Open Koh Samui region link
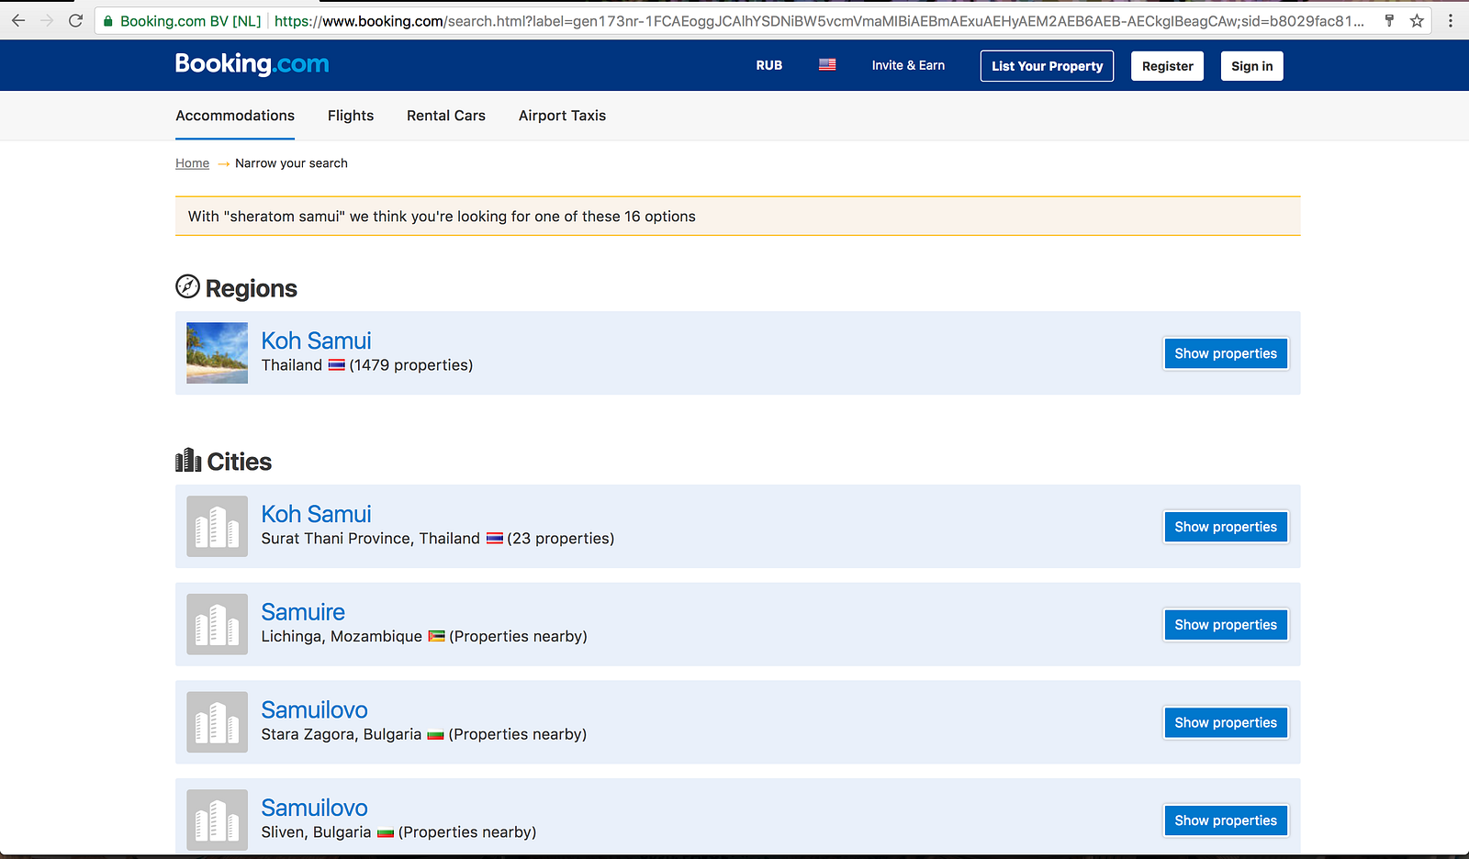 316,340
